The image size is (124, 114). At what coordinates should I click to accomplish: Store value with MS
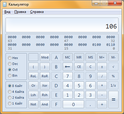click(x=91, y=57)
